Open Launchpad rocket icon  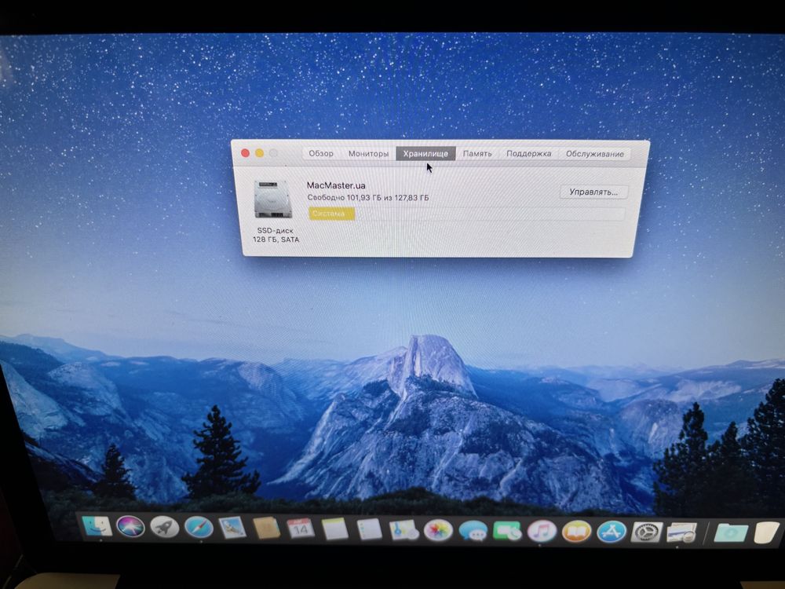coord(165,528)
